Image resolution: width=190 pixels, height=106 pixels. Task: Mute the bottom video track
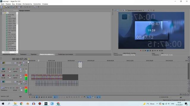(x=24, y=82)
